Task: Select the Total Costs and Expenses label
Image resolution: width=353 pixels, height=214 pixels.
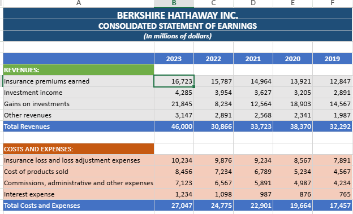Action: (79, 206)
